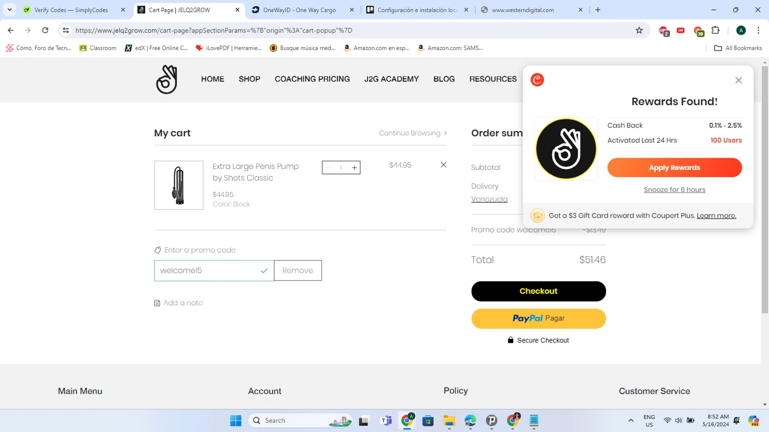This screenshot has height=432, width=769.
Task: Click Remove promo code button
Action: click(x=298, y=270)
